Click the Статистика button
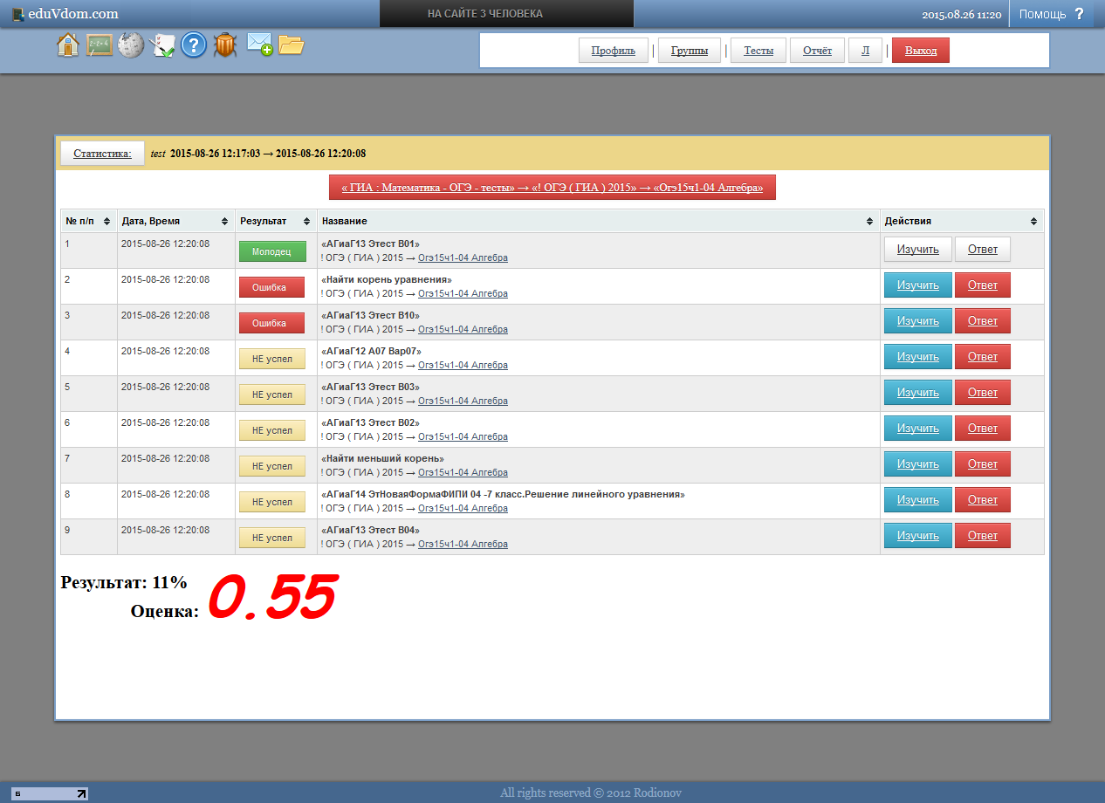The height and width of the screenshot is (803, 1105). coord(102,153)
